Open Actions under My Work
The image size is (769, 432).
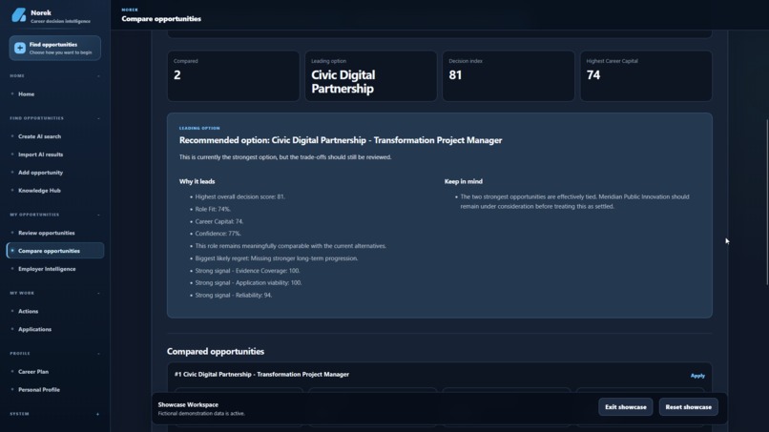pos(55,312)
